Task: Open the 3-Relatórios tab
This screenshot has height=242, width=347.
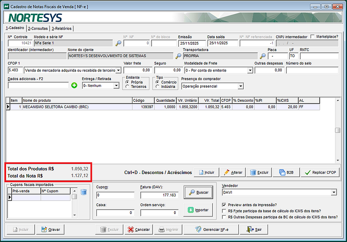Action: point(62,29)
